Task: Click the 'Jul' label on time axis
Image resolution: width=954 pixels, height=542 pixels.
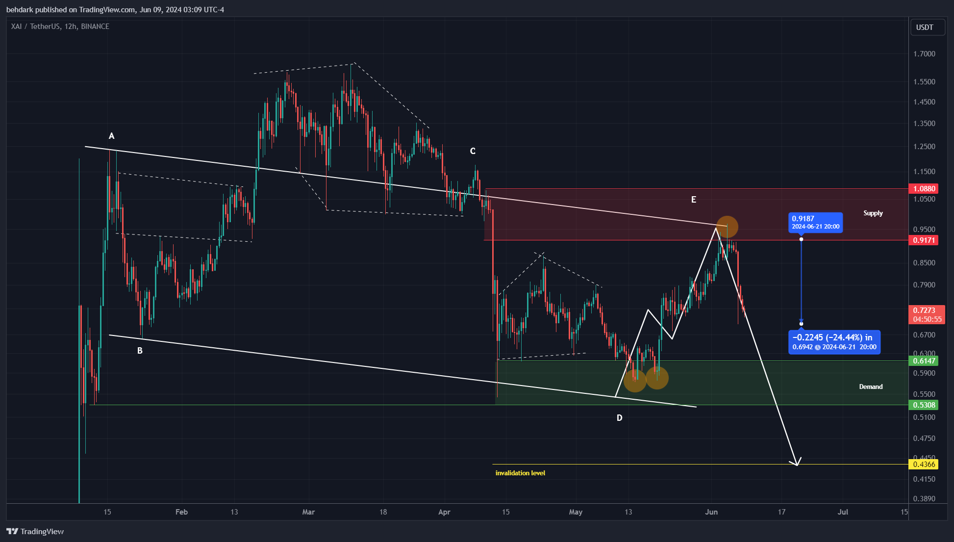Action: pos(843,512)
